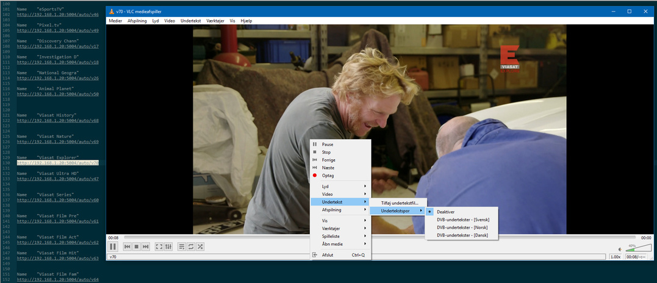
Task: Click Optag record entry in context menu
Action: click(x=340, y=176)
